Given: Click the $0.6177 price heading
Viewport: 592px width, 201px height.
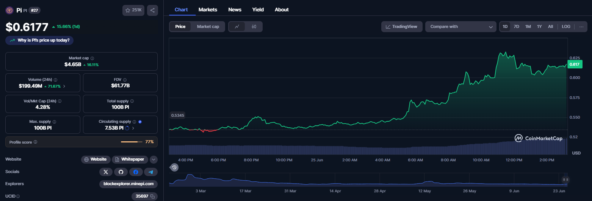Looking at the screenshot, I should 27,27.
